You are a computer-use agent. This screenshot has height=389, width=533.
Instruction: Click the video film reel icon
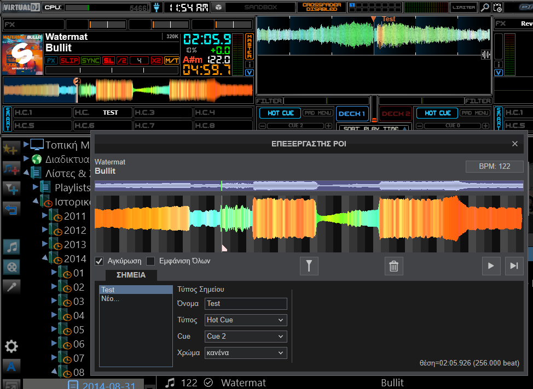click(x=11, y=267)
